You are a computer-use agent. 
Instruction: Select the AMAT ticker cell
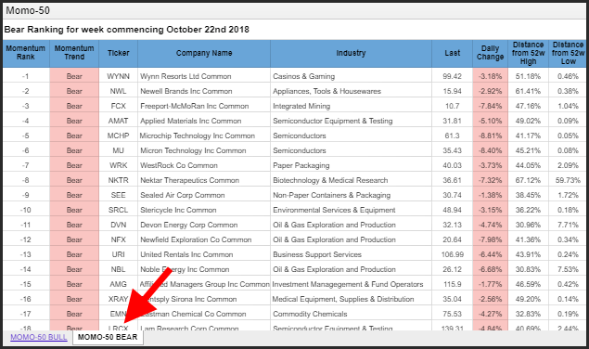[119, 121]
